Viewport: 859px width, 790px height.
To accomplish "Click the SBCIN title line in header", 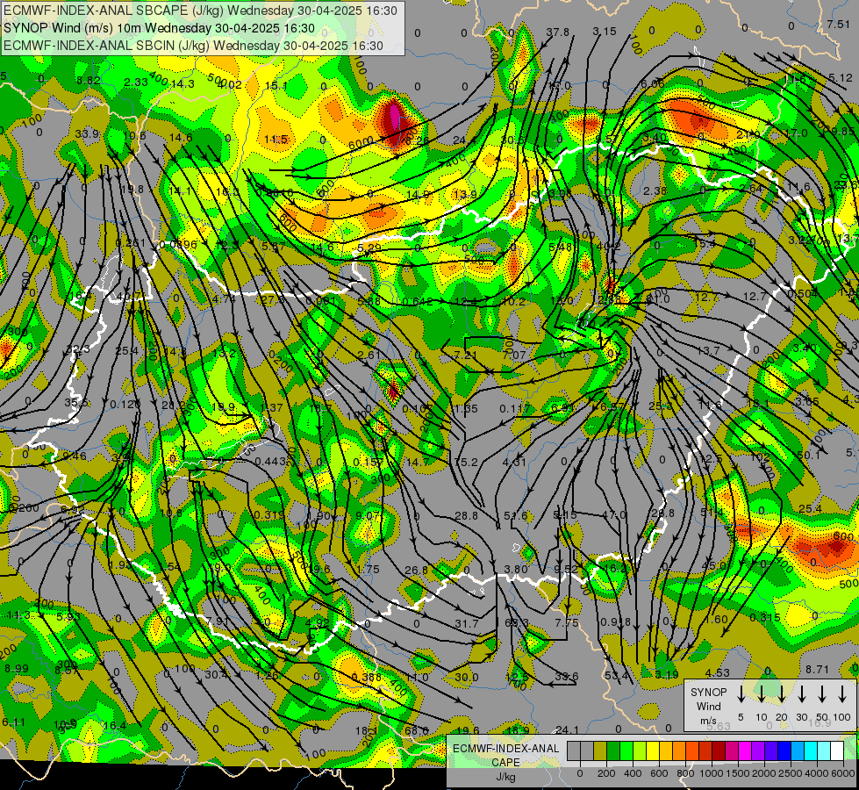I will [193, 46].
